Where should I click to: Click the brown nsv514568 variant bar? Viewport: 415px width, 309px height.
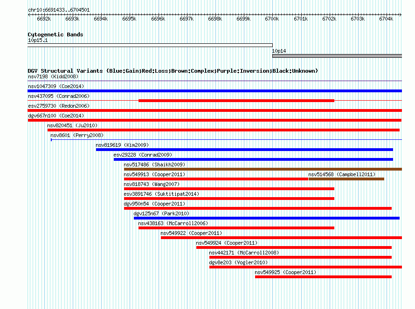tap(346, 179)
